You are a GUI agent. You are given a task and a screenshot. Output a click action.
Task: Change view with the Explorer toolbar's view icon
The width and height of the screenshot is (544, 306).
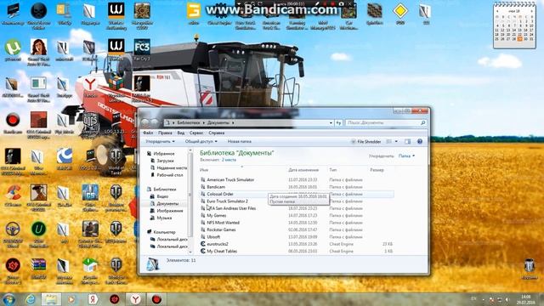(x=389, y=142)
